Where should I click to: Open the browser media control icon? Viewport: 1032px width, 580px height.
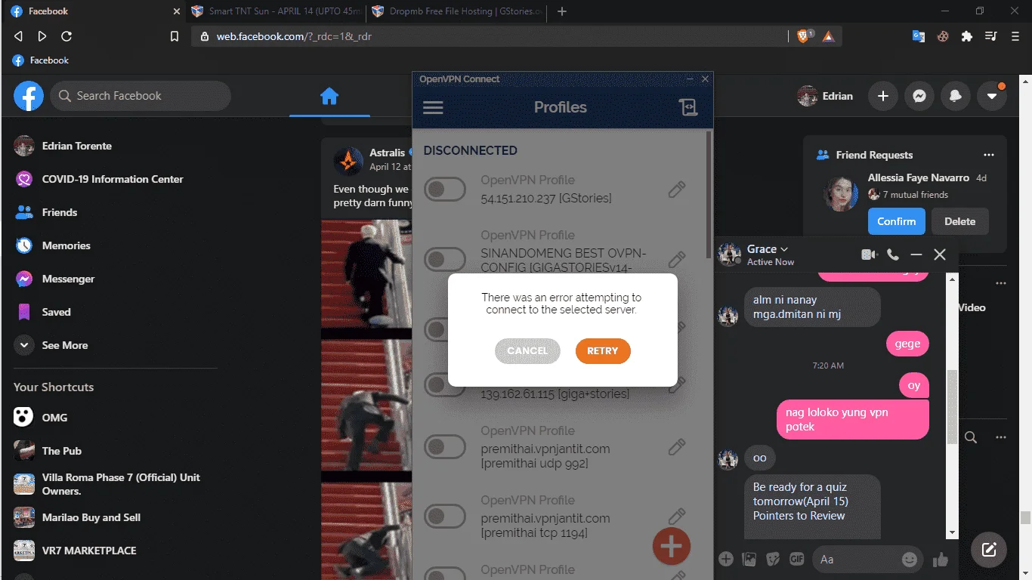coord(990,35)
